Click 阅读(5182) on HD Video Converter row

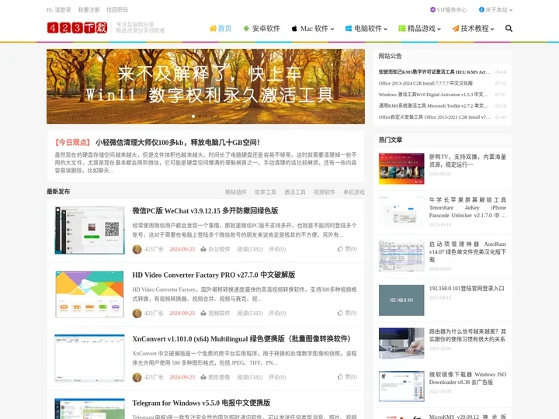[249, 313]
